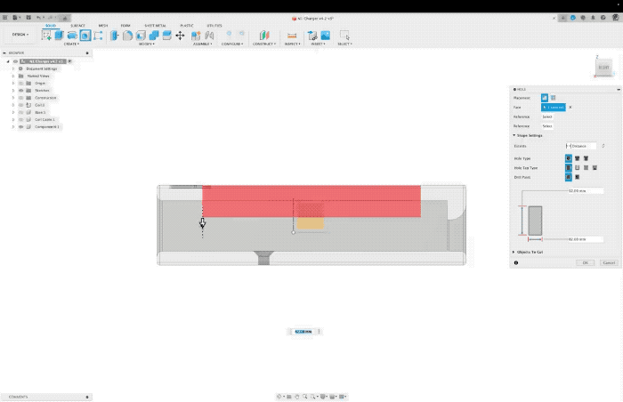Click the Create Sketch tool icon
The width and height of the screenshot is (623, 402).
pyautogui.click(x=47, y=36)
